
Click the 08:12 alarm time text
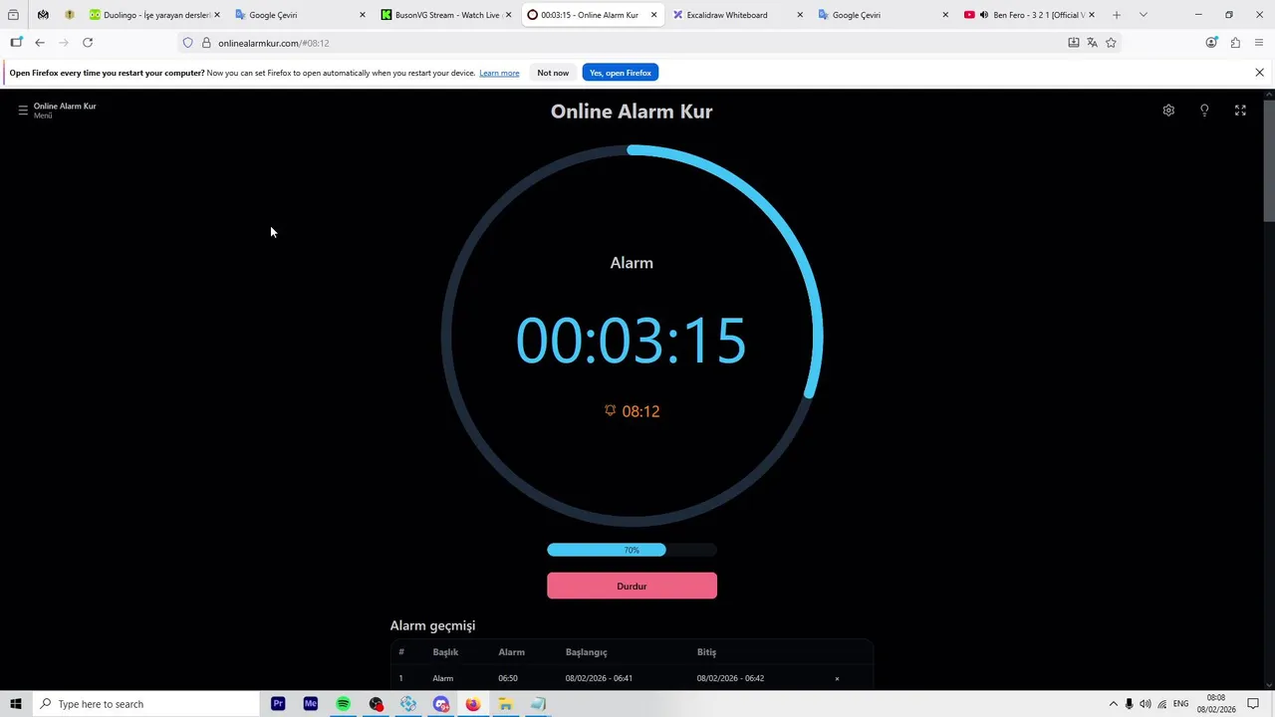click(640, 411)
